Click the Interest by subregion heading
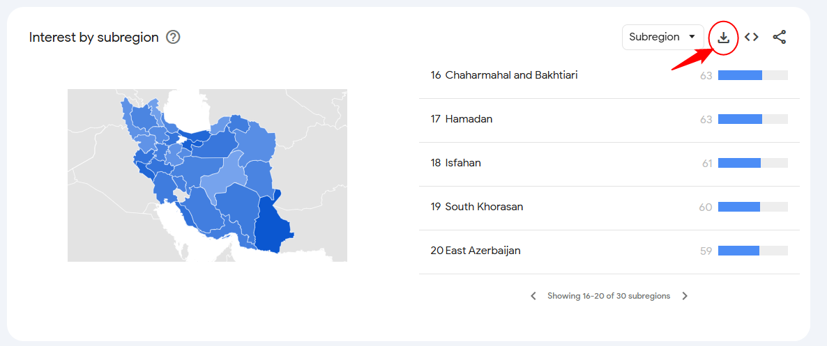This screenshot has width=827, height=346. (94, 38)
